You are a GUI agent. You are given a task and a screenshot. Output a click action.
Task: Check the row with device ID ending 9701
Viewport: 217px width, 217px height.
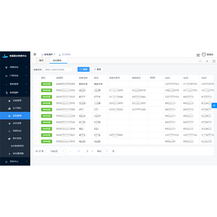point(36,90)
